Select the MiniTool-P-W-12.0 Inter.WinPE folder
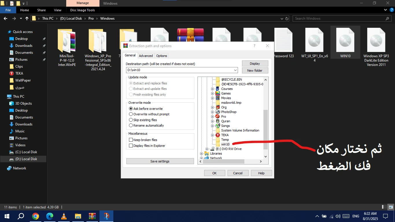This screenshot has height=222, width=395. click(67, 48)
